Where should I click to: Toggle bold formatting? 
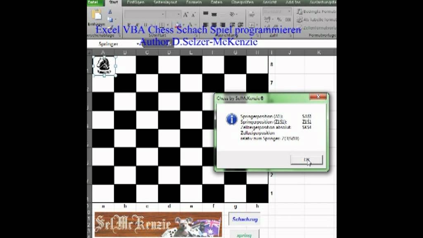tap(129, 24)
